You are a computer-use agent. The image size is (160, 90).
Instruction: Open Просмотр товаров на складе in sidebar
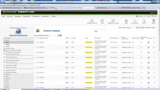click(x=13, y=50)
